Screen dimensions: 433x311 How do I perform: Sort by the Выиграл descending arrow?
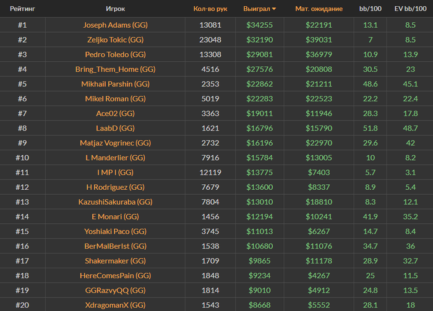click(x=273, y=9)
